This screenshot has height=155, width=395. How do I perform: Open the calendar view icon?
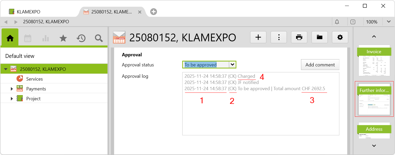(28, 38)
